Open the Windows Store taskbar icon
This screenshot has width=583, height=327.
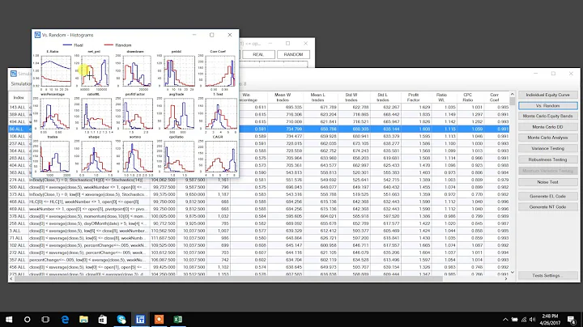pos(103,319)
